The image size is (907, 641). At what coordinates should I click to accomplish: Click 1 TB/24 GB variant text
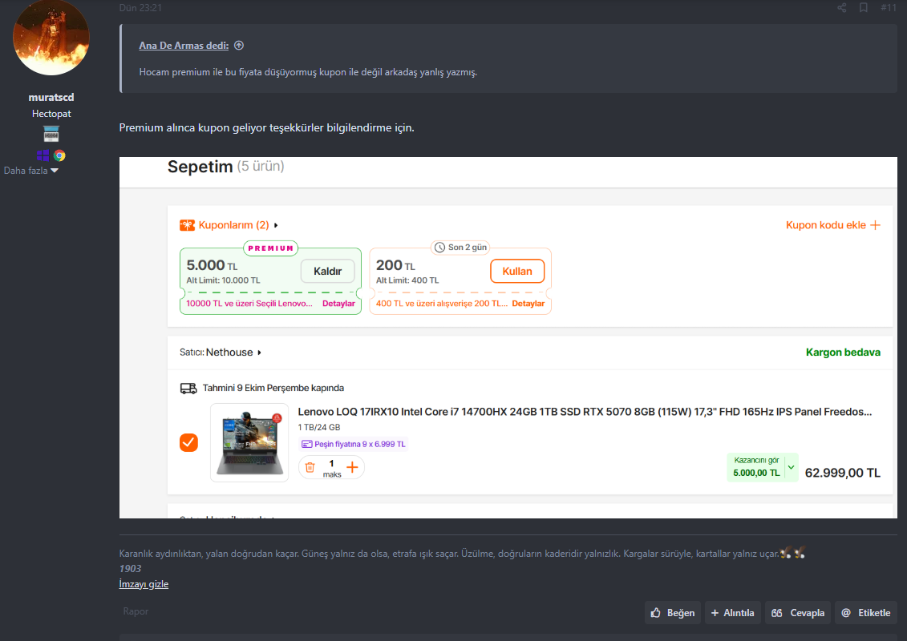pos(318,427)
